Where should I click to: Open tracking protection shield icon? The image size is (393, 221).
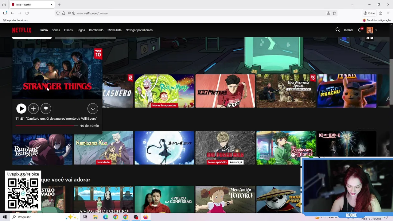(x=58, y=13)
